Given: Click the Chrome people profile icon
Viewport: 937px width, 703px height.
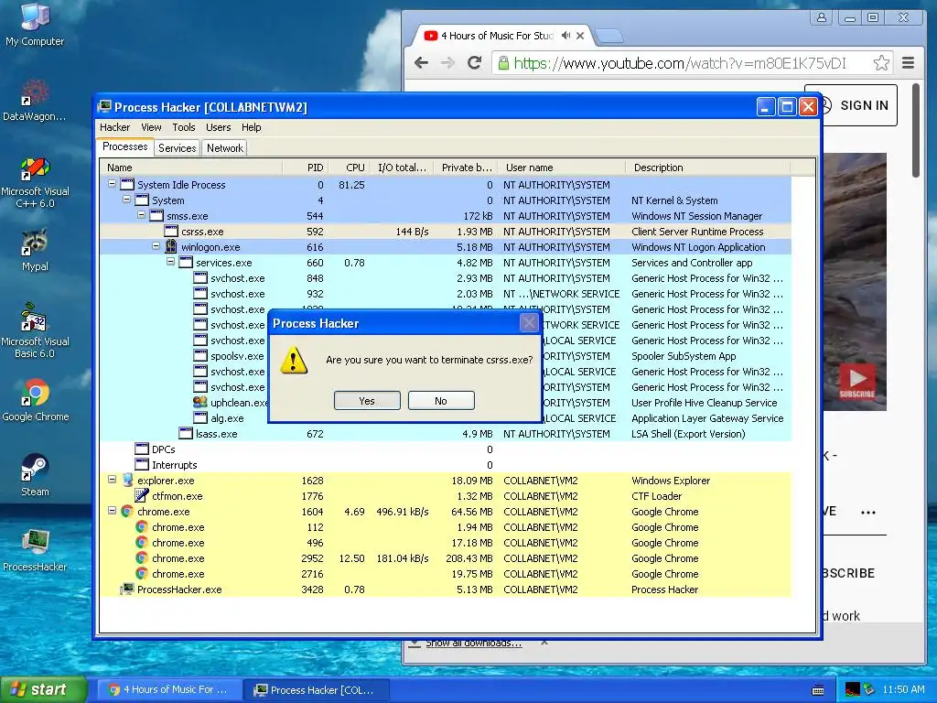Looking at the screenshot, I should 821,18.
